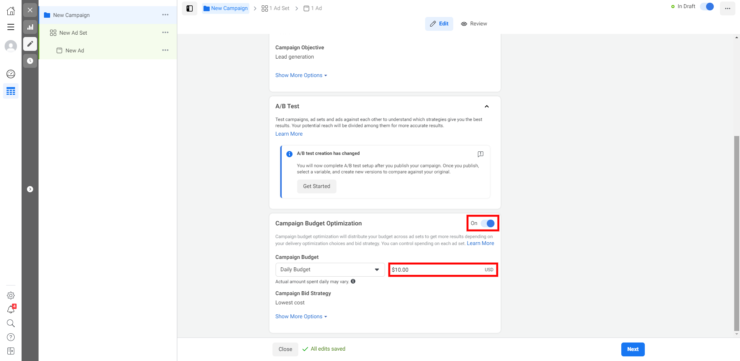Click New Campaign breadcrumb

pos(225,8)
